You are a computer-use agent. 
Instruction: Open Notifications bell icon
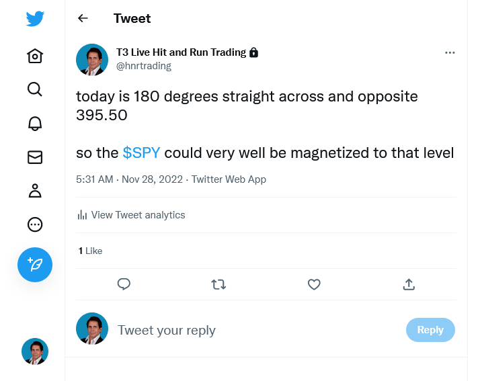coord(35,123)
